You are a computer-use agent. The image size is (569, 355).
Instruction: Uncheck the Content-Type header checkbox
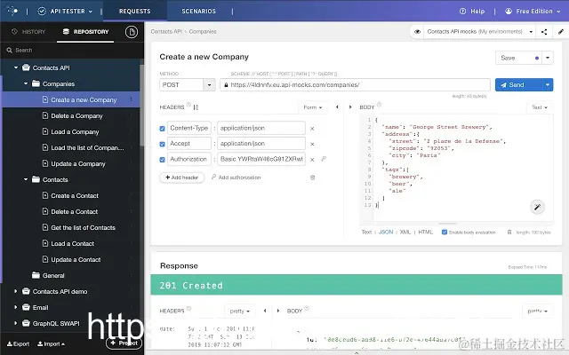point(162,129)
